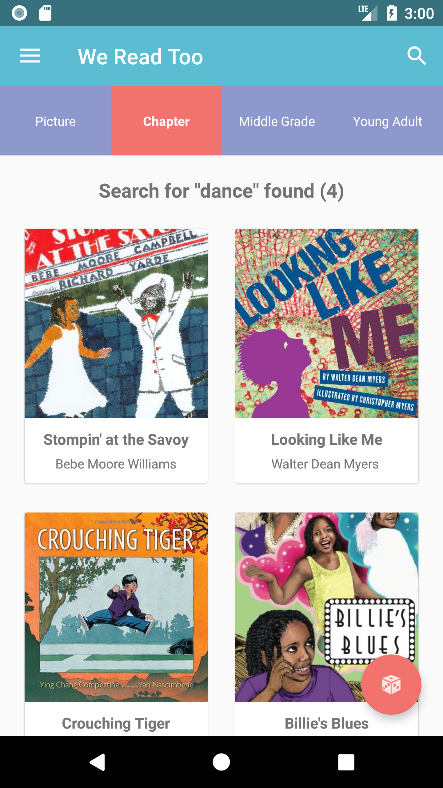
Task: Tap the We Read Too title
Action: [x=140, y=56]
